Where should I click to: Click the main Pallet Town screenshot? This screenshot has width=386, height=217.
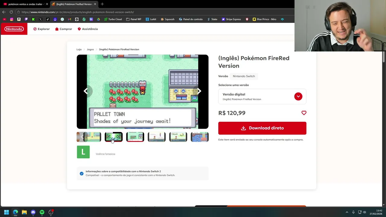pos(142,92)
